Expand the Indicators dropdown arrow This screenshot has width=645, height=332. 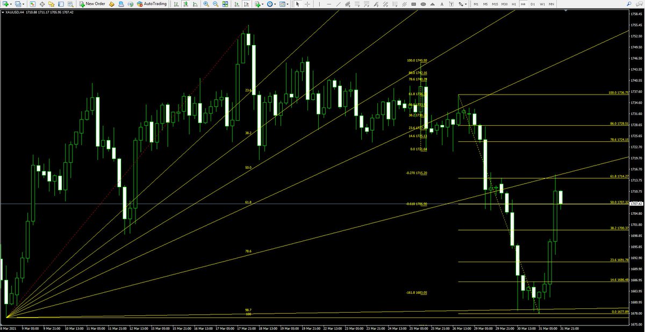pyautogui.click(x=263, y=4)
